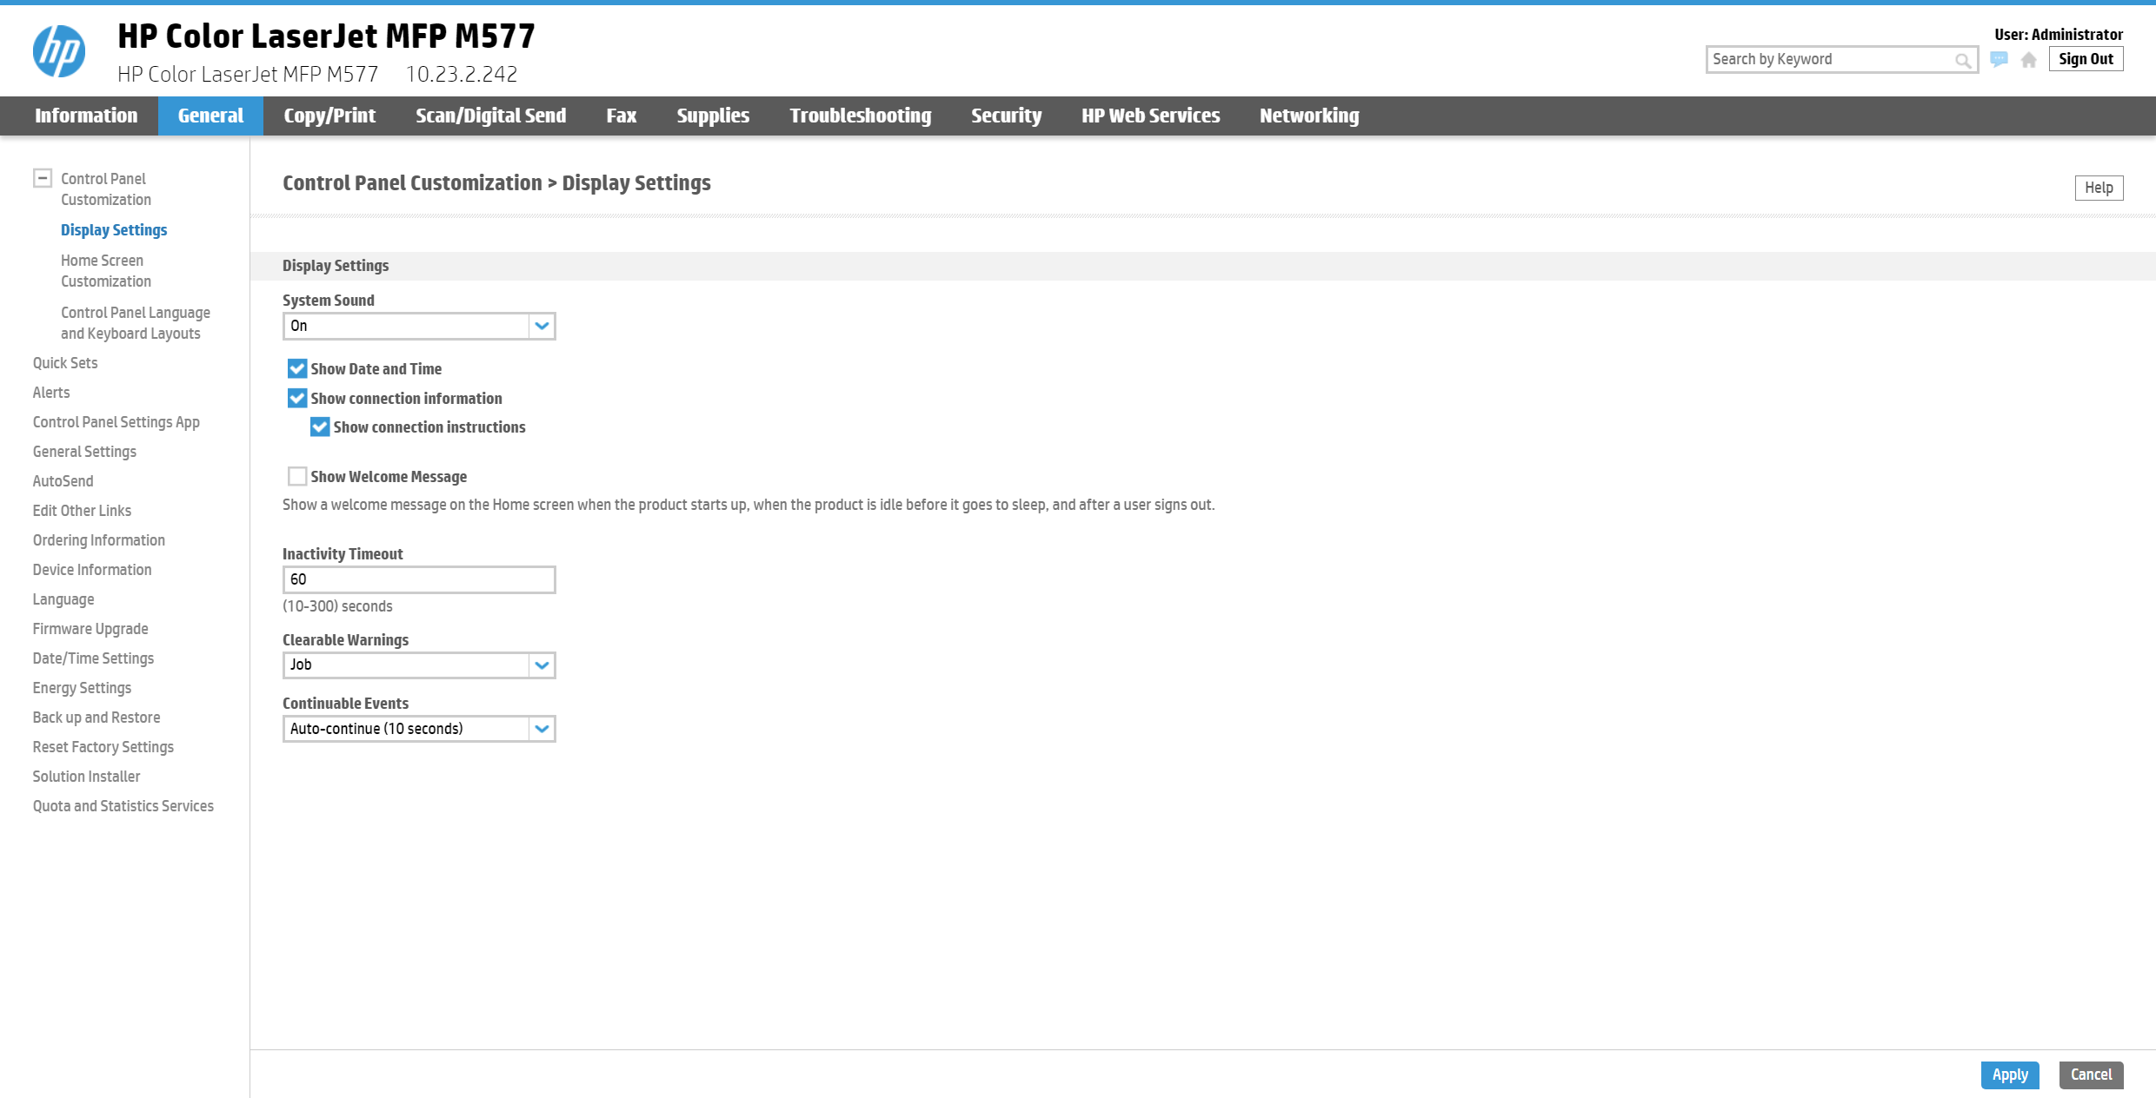Image resolution: width=2156 pixels, height=1098 pixels.
Task: Click the HP logo icon
Action: 59,51
